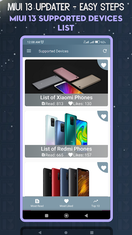Tap the Redmi phones image thumbnail
Viewport: 132px width, 235px height.
(66, 128)
